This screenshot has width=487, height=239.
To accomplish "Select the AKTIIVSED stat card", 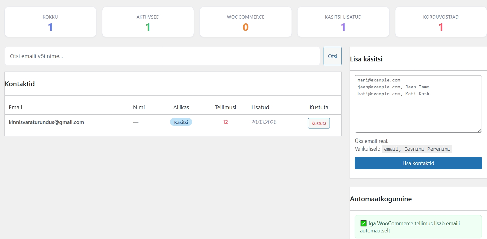I will (x=148, y=22).
